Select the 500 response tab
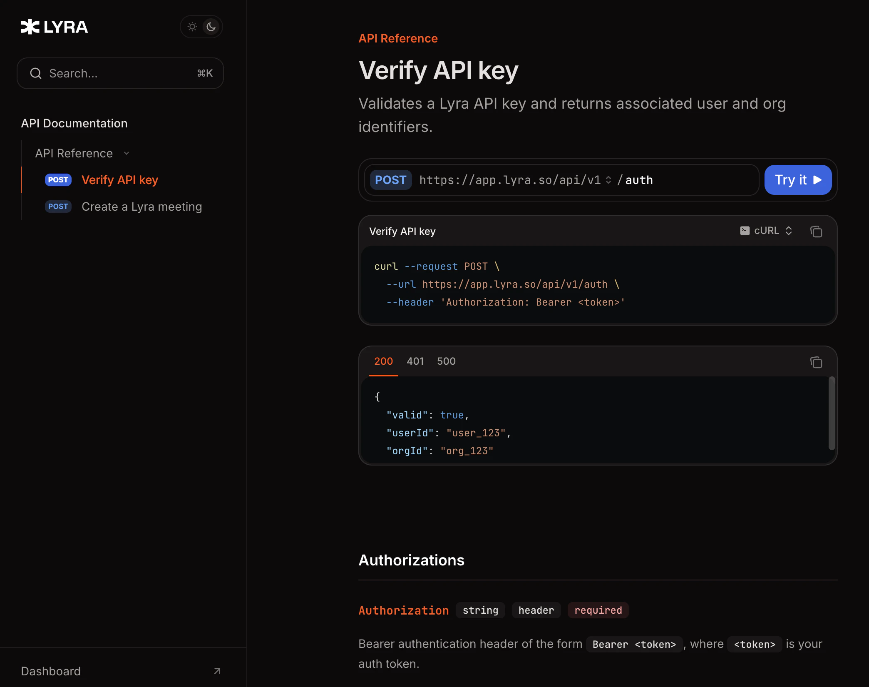Image resolution: width=869 pixels, height=687 pixels. (446, 361)
